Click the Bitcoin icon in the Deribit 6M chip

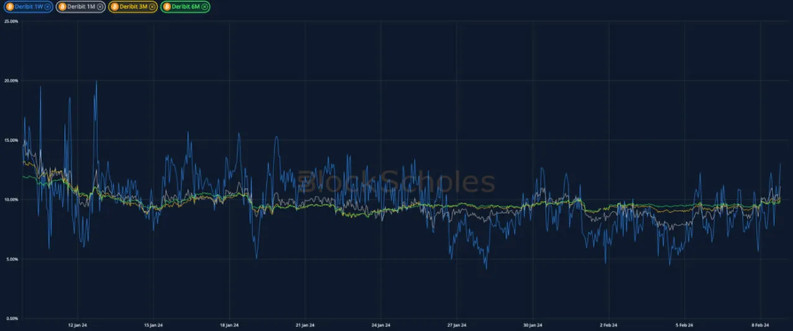coord(167,7)
